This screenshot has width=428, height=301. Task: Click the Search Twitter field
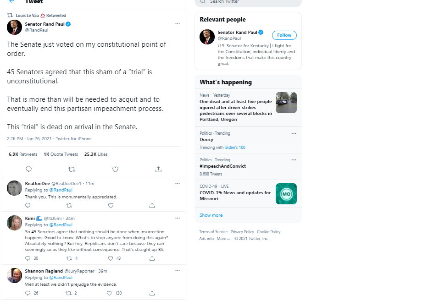(x=248, y=2)
